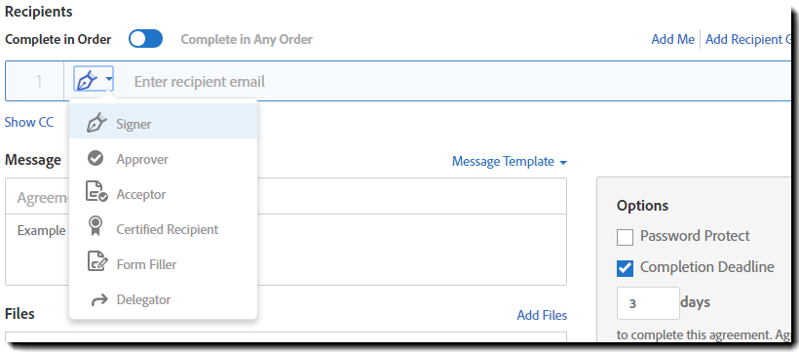Uncheck the Completion Deadline checkbox
799x352 pixels.
coord(625,268)
